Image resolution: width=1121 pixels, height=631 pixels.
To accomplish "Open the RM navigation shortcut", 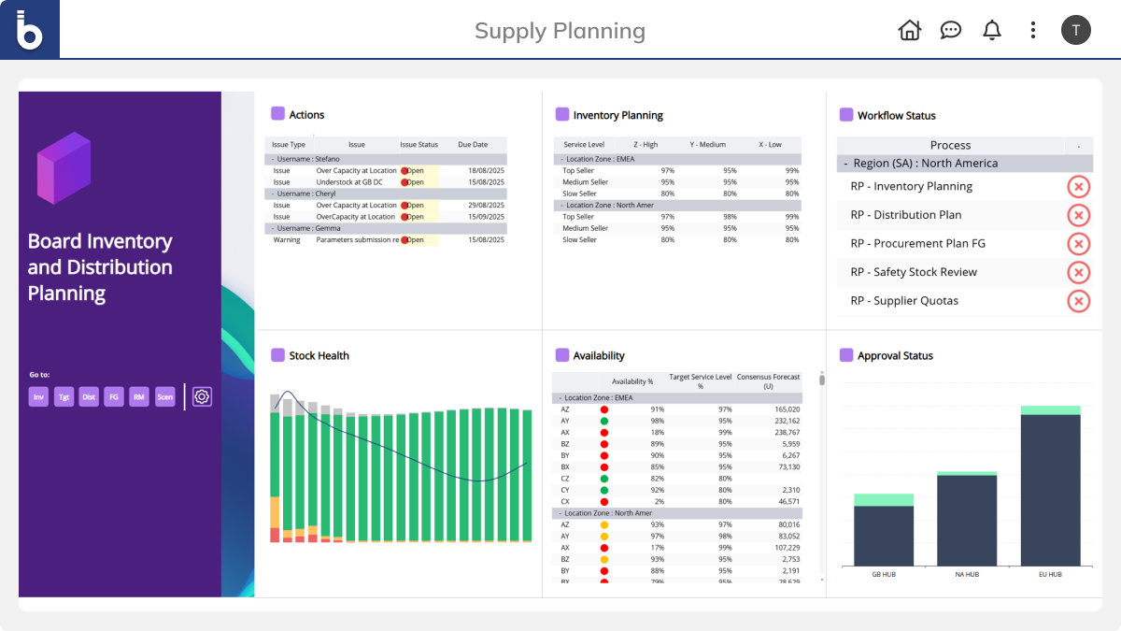I will [138, 396].
